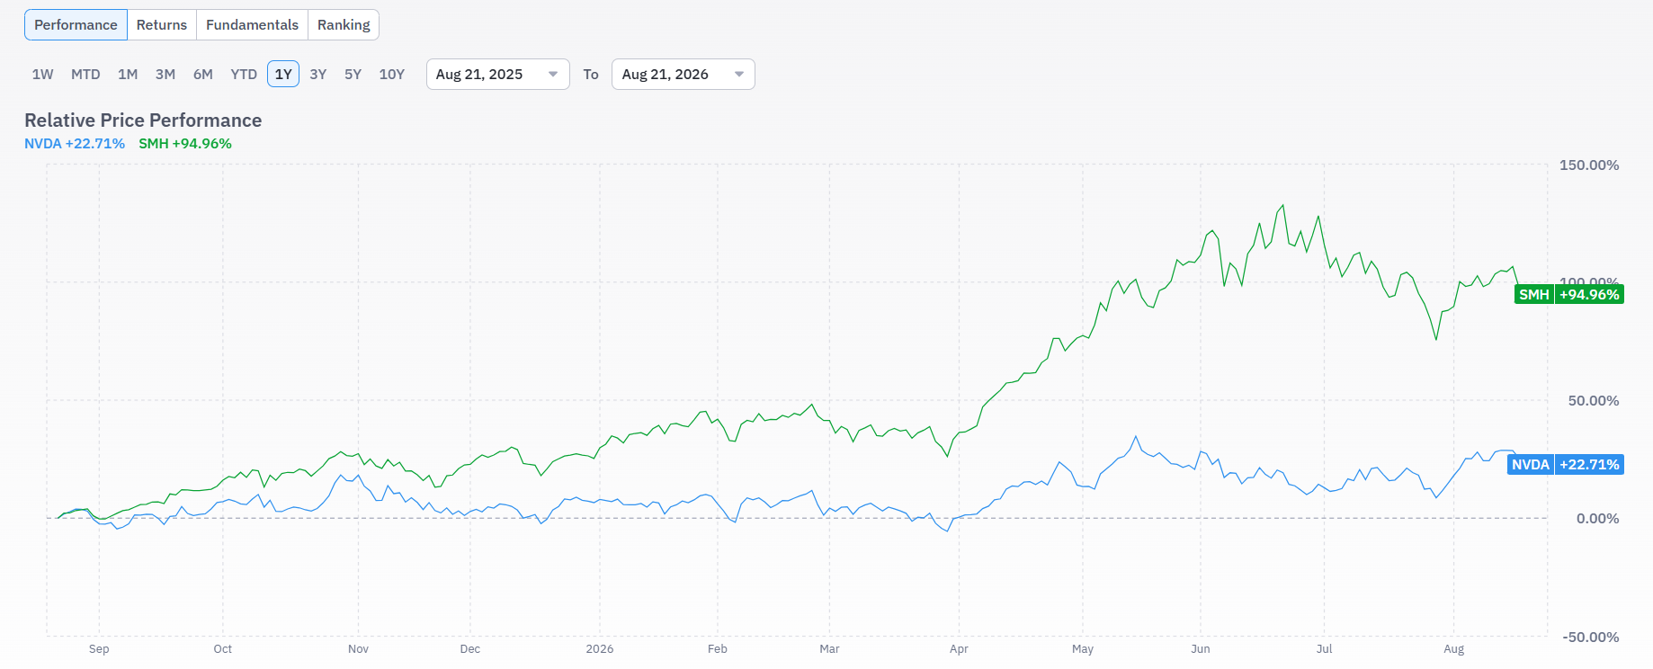
Task: Click the Oct axis label
Action: (x=223, y=649)
